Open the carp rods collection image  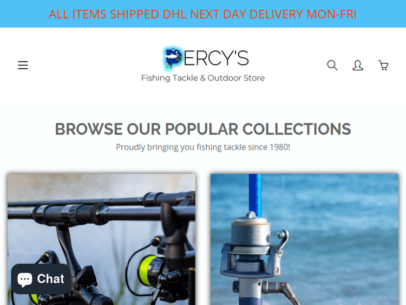pyautogui.click(x=102, y=239)
